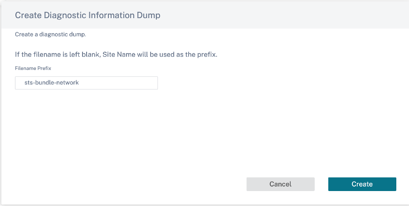This screenshot has height=206, width=409.
Task: Click the teal Create button label
Action: tap(362, 184)
